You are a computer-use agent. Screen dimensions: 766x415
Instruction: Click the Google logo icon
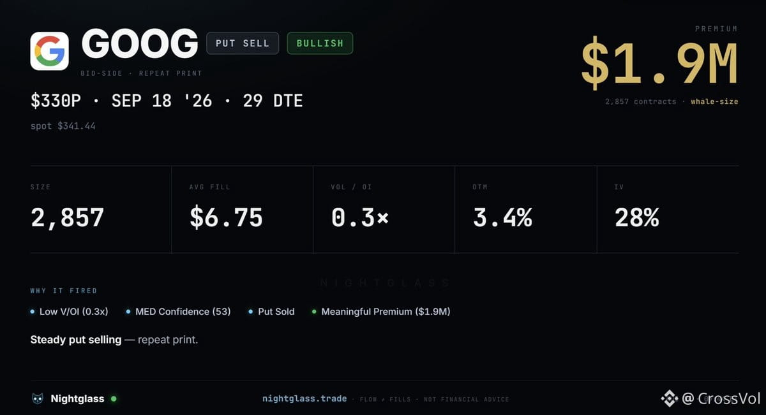click(50, 51)
